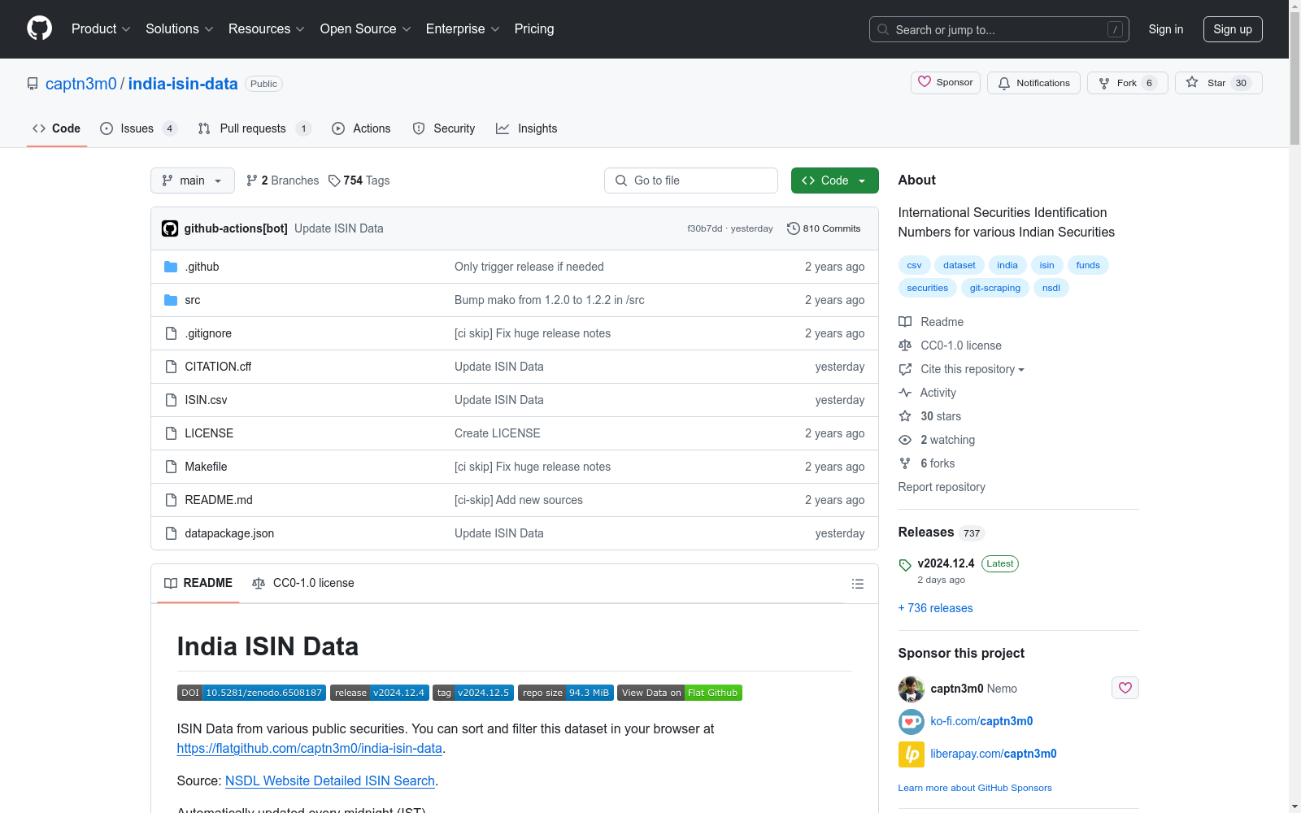This screenshot has width=1301, height=813.
Task: Click the Ko-fi icon in sponsor section
Action: tap(911, 721)
